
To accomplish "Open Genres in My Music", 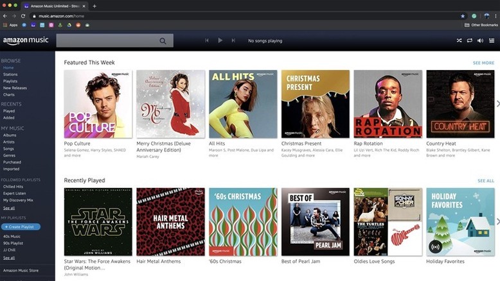I will pos(9,155).
